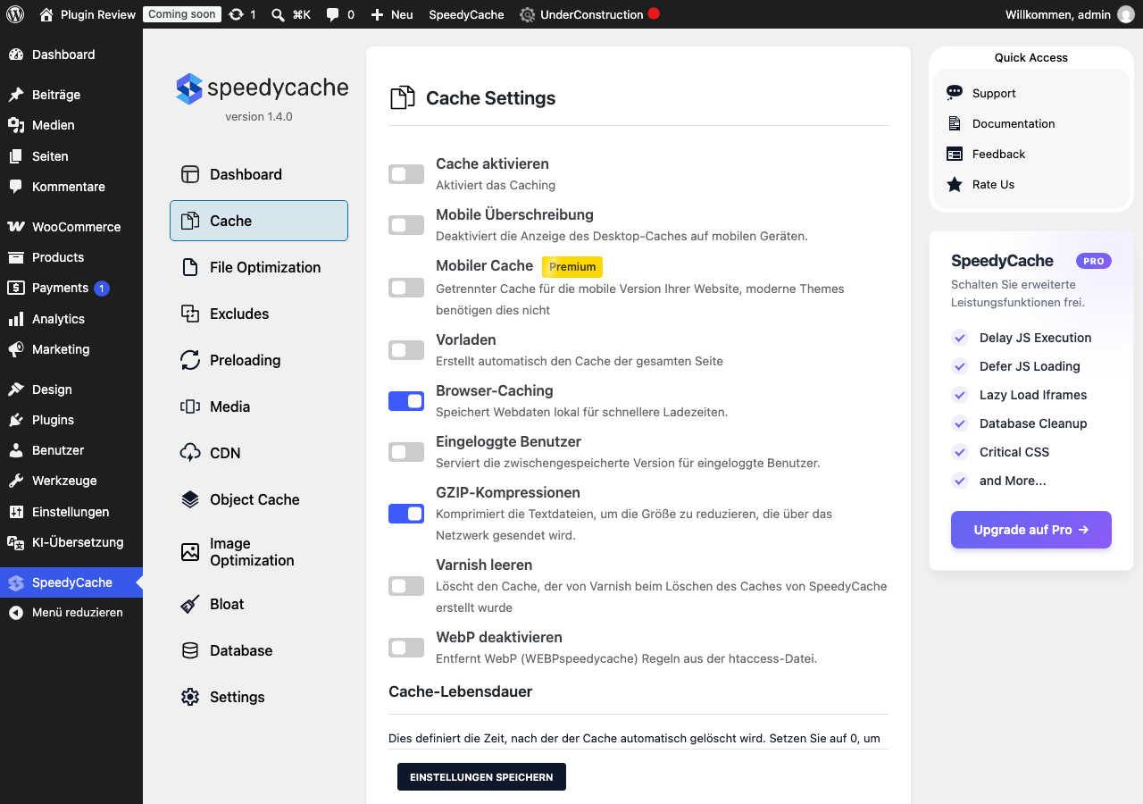Open Einstellungen in WordPress sidebar
The image size is (1143, 804).
coord(71,512)
